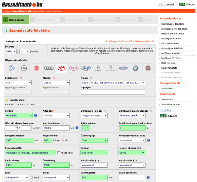Select the Volkswagen brand logo
Screen dimensions: 197x182
(x=12, y=68)
